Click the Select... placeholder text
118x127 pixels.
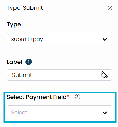(x=21, y=112)
